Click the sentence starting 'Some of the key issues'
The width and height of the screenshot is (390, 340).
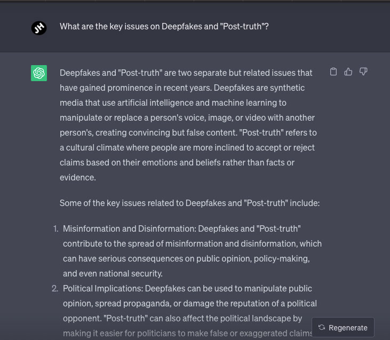[x=189, y=203]
